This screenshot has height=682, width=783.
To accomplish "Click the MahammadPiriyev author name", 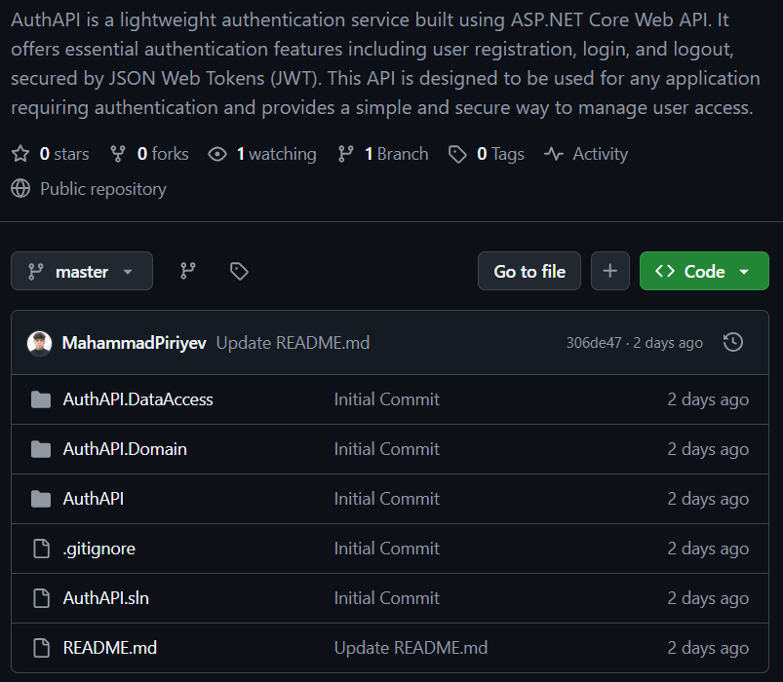I will coord(134,343).
